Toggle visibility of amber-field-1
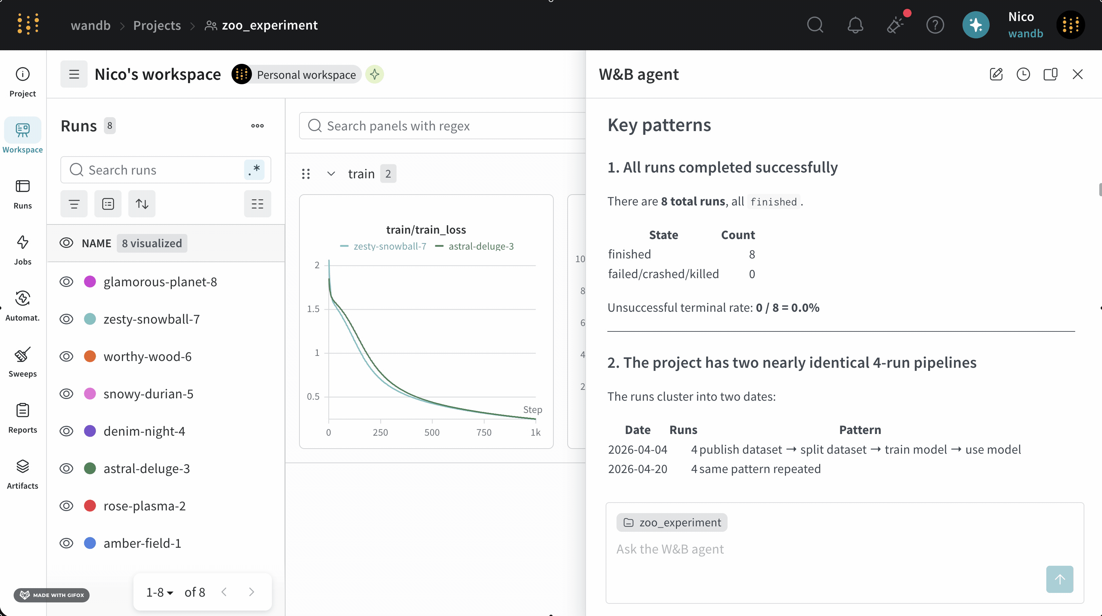Viewport: 1102px width, 616px height. [x=66, y=543]
